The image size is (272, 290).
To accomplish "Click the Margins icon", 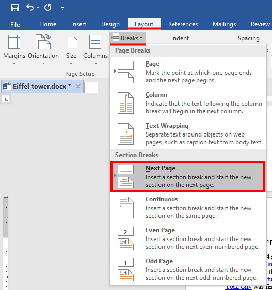I will (x=14, y=42).
